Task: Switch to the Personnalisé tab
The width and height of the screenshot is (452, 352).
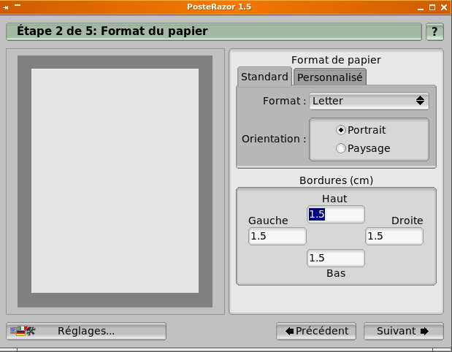Action: pos(330,77)
